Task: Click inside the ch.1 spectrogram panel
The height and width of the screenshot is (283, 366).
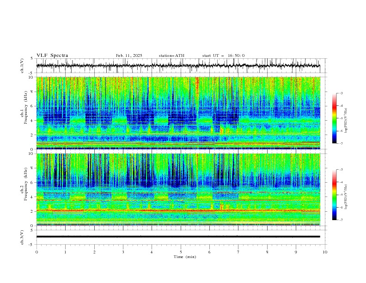Action: (x=178, y=113)
